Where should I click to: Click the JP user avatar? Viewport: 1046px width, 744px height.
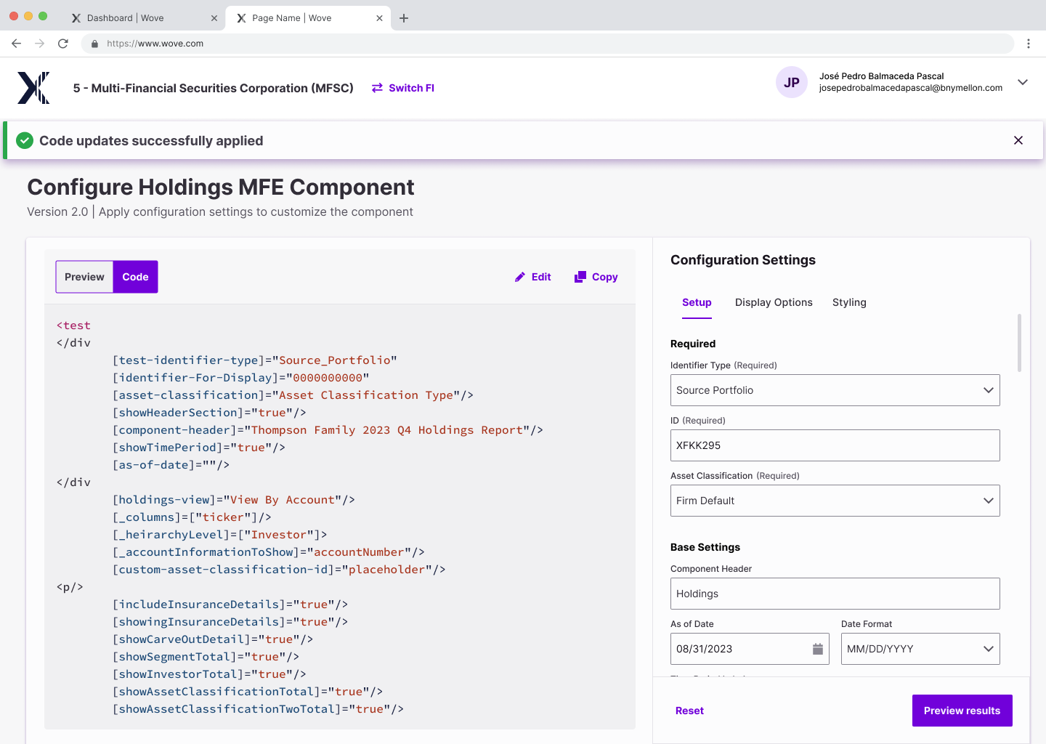pyautogui.click(x=792, y=82)
